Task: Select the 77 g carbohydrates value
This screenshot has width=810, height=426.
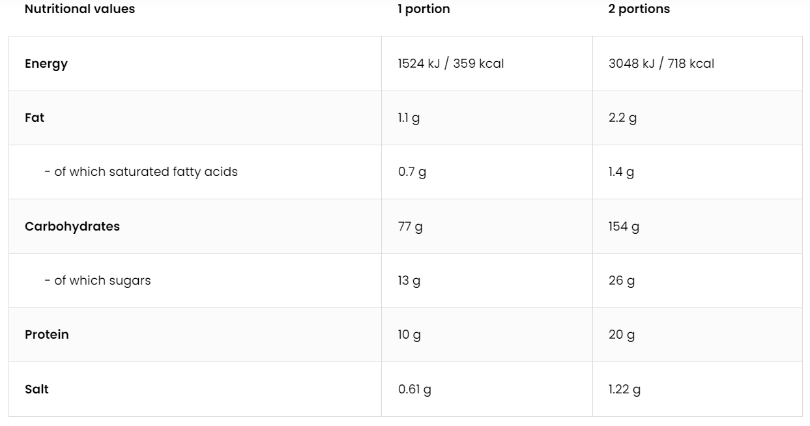Action: click(410, 227)
